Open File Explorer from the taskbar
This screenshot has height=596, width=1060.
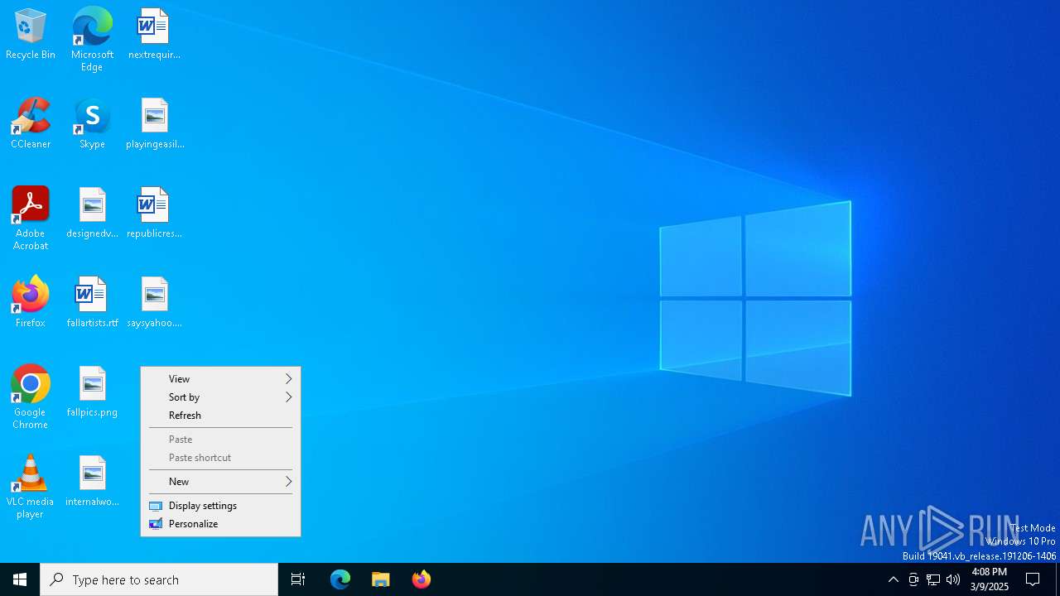coord(381,579)
